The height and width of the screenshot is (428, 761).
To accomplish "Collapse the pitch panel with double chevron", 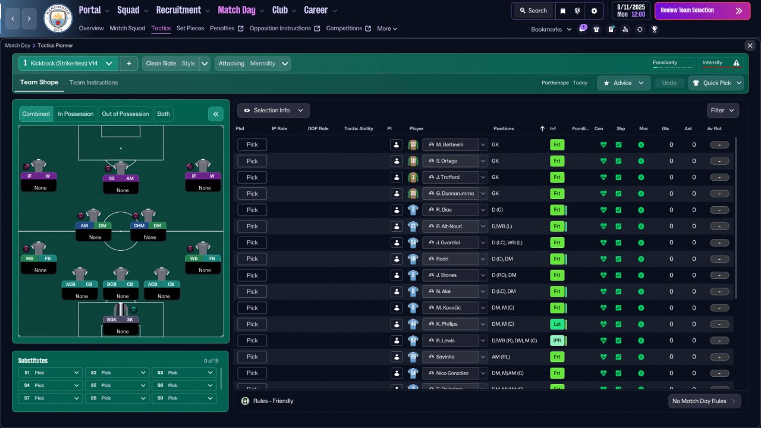I will point(215,114).
